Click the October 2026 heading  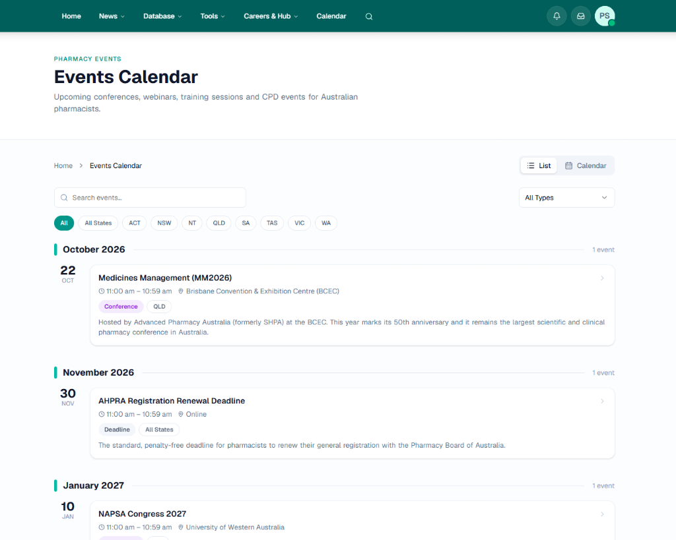pos(94,249)
